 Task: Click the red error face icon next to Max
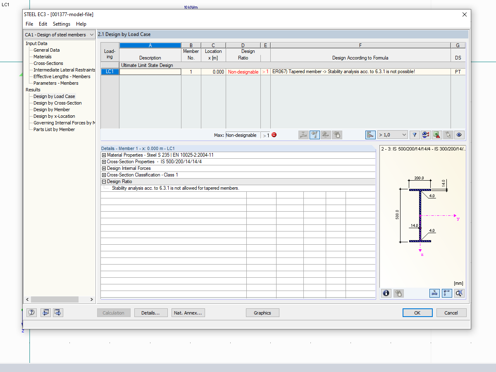click(x=274, y=135)
